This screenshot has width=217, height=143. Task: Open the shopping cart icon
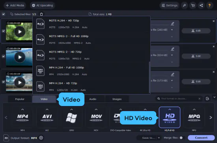click(193, 6)
